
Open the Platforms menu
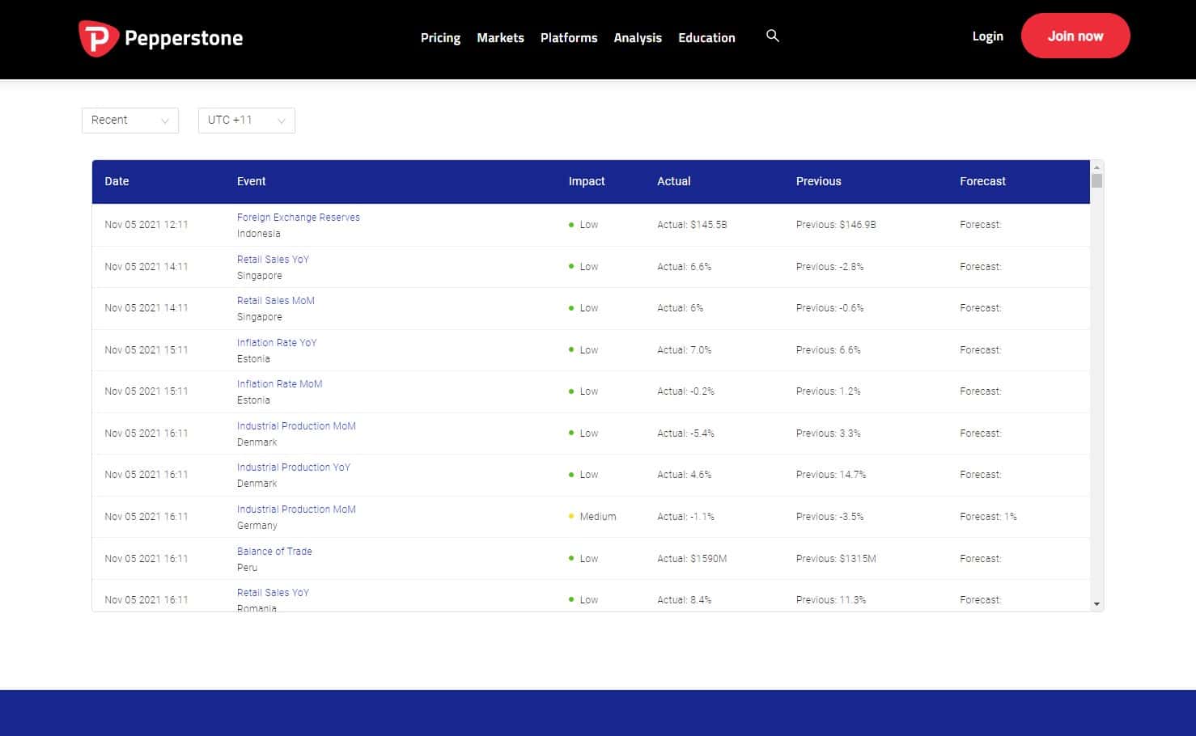[569, 38]
